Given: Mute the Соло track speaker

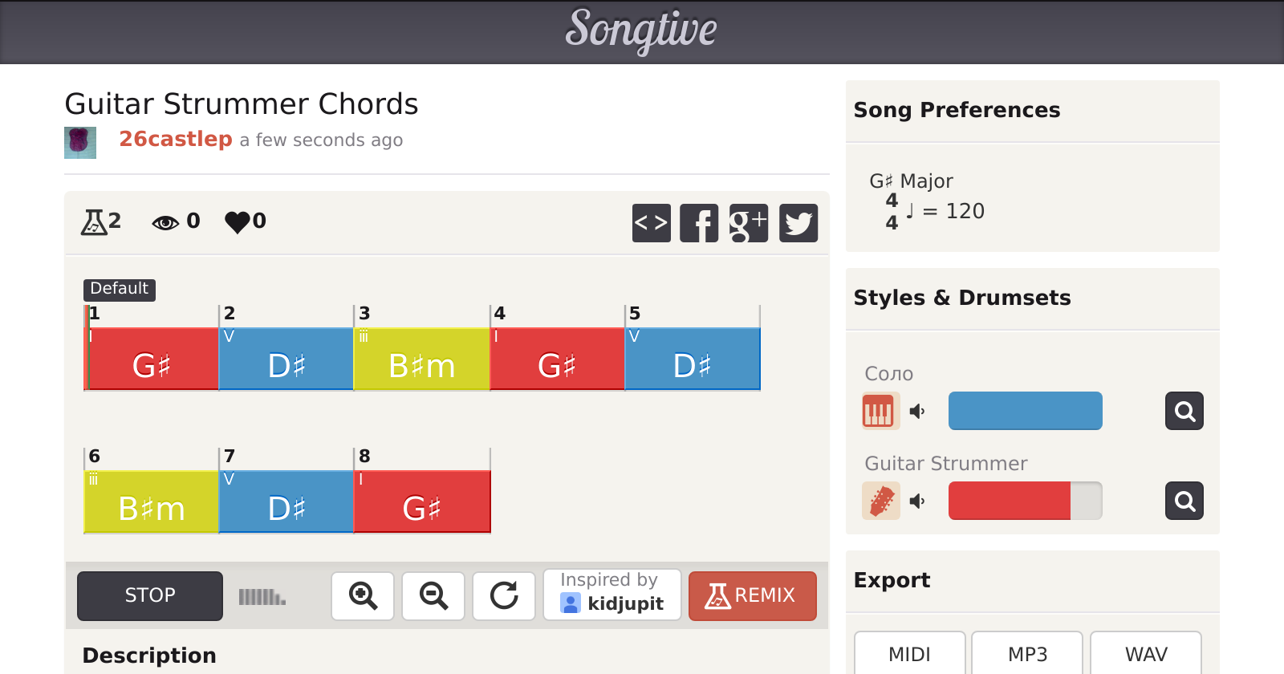Looking at the screenshot, I should point(917,412).
